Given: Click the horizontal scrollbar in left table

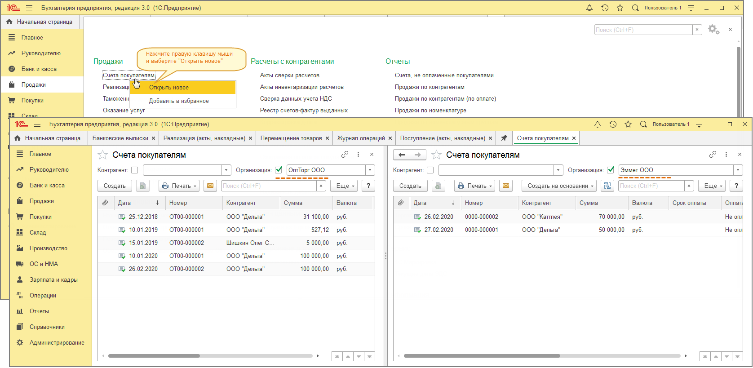Looking at the screenshot, I should [x=154, y=356].
